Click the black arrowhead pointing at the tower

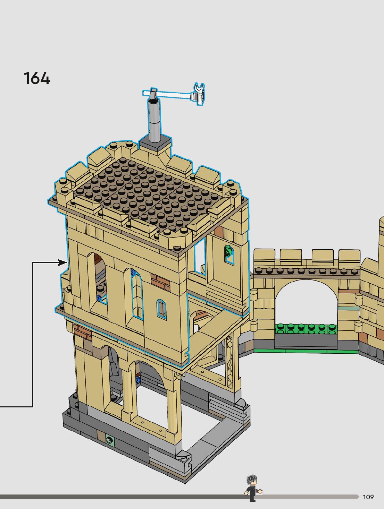62,262
